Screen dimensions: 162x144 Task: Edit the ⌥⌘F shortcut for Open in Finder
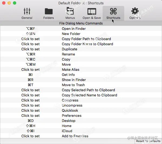point(31,29)
